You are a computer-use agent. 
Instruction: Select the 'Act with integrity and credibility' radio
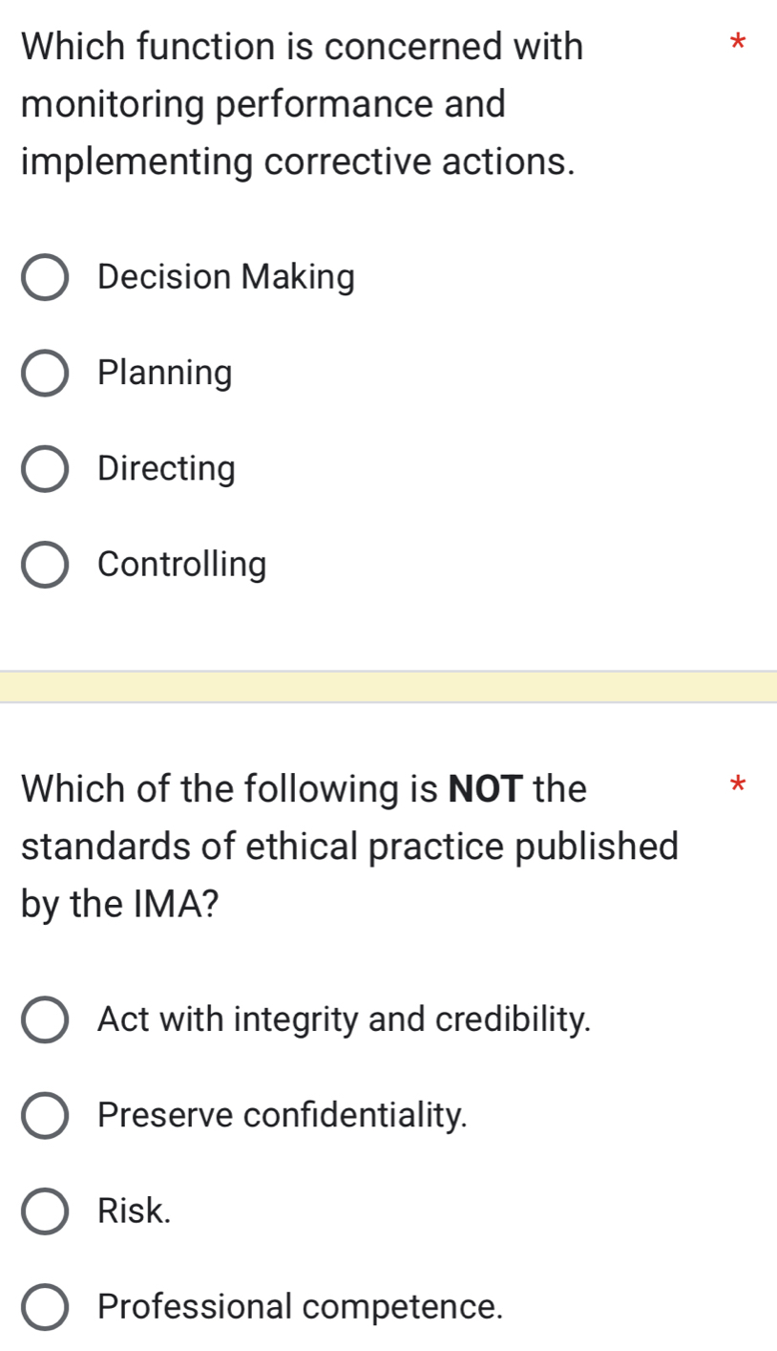44,1020
